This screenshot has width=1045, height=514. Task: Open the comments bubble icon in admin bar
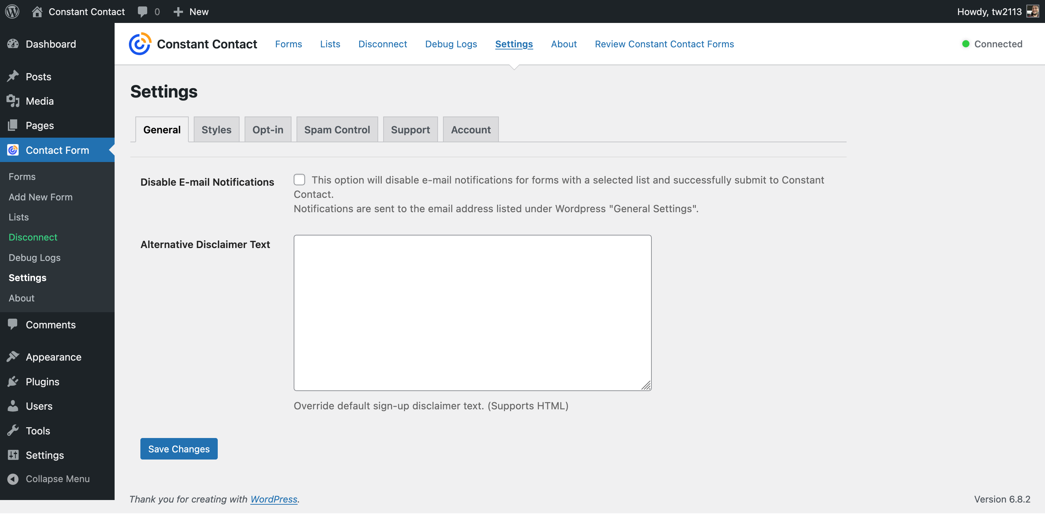click(143, 11)
